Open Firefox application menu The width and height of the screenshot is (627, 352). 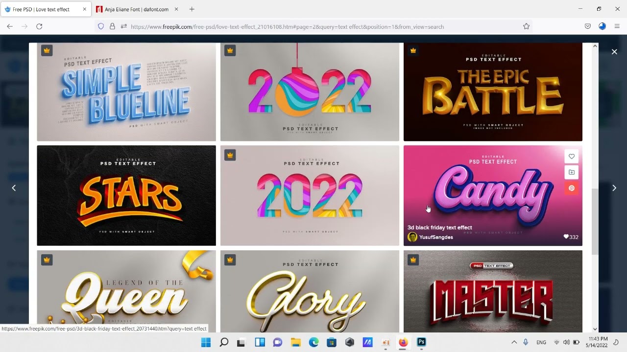[x=617, y=26]
